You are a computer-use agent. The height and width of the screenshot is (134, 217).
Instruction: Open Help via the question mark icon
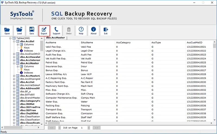coord(81,31)
